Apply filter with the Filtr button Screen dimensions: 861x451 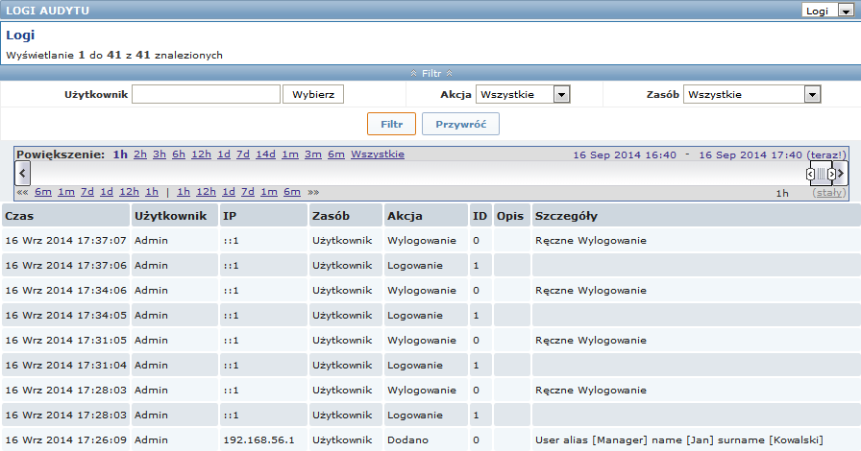[x=391, y=124]
